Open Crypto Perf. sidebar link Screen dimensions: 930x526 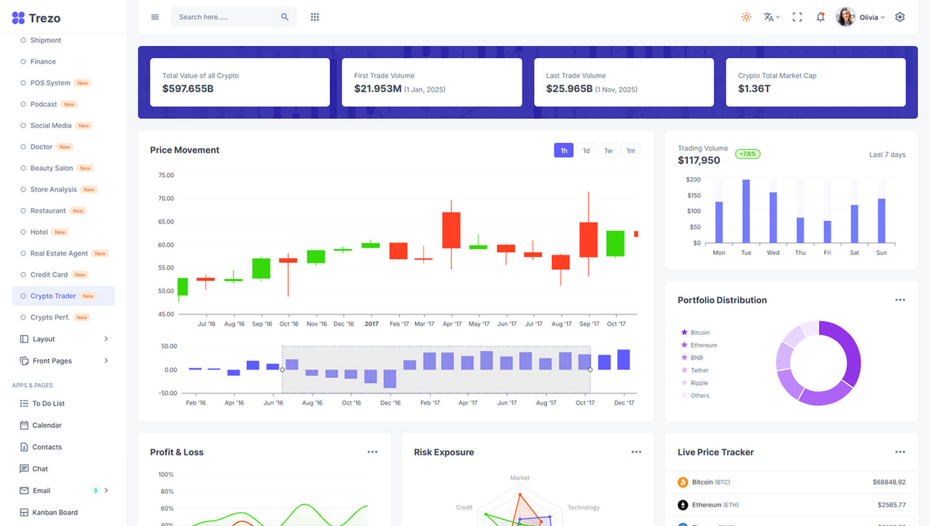[x=50, y=317]
